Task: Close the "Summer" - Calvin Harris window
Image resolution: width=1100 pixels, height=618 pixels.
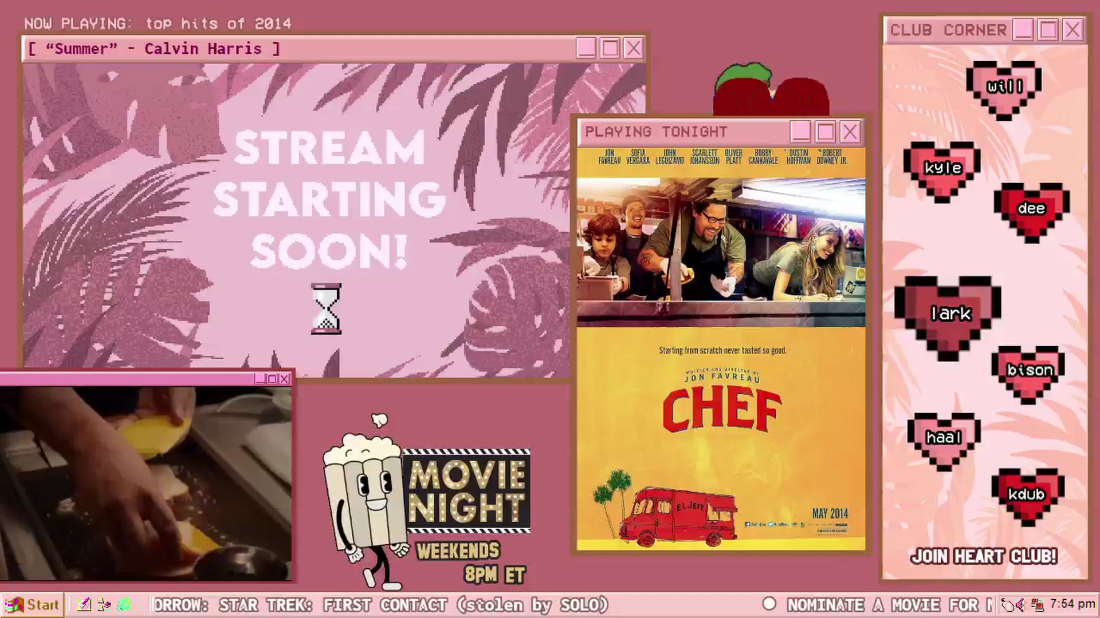Action: click(633, 49)
